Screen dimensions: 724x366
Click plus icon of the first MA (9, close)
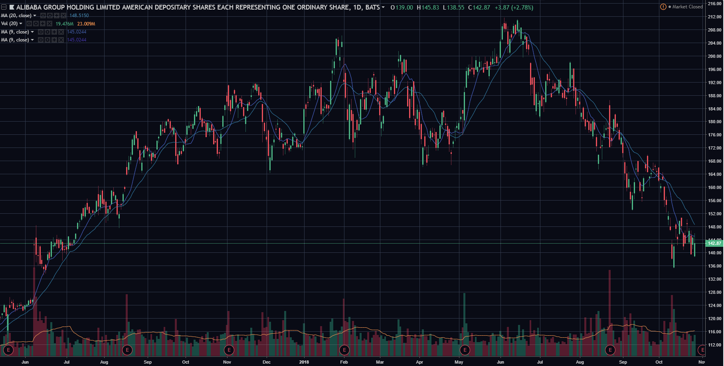tap(54, 32)
